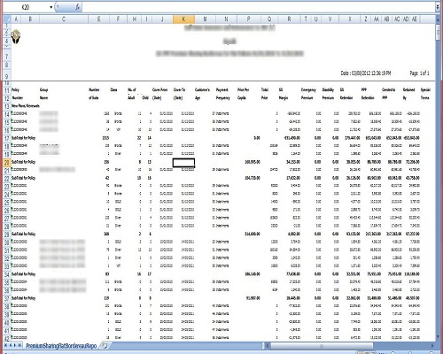Click inside the formula bar input
Viewport: 443px width, 354px height.
pos(259,7)
